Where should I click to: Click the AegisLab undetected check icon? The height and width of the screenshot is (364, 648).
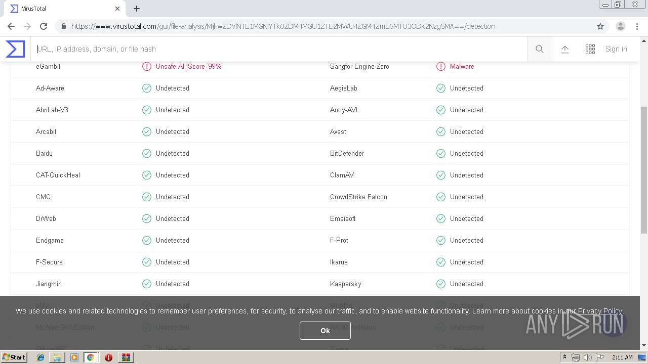tap(441, 88)
